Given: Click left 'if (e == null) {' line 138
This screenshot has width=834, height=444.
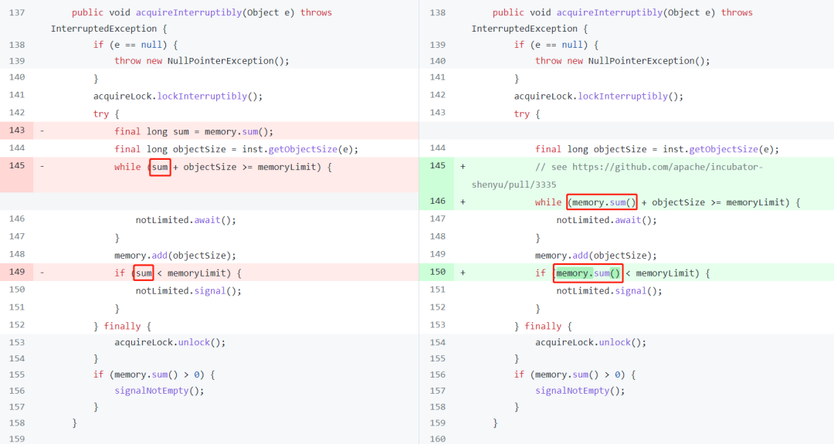Looking at the screenshot, I should (135, 45).
